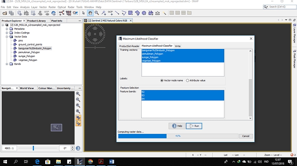Choose the GCP placing tool
The height and width of the screenshot is (166, 297).
point(111,13)
